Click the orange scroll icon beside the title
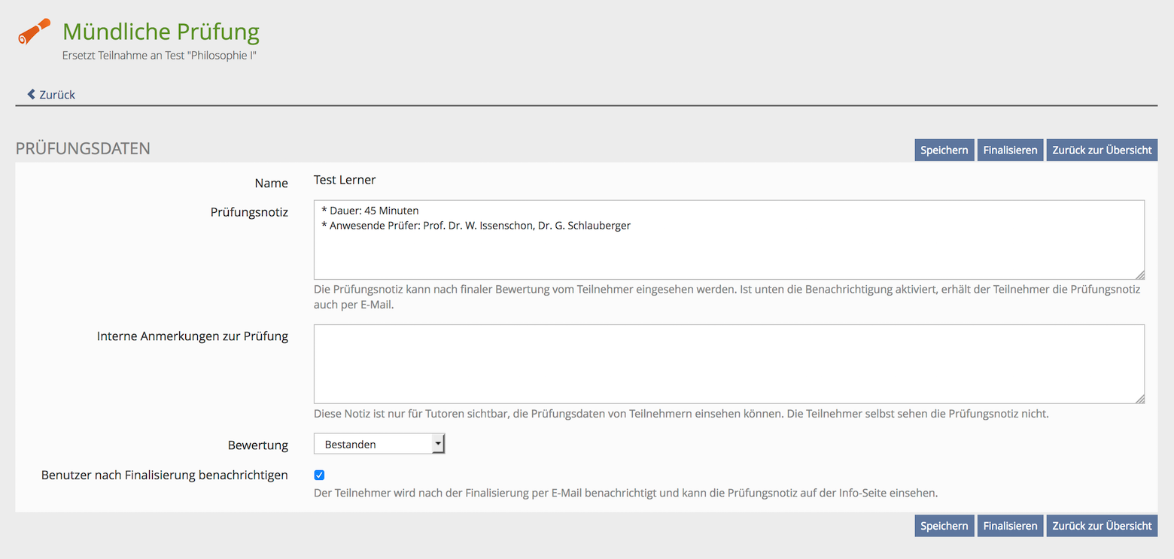 [34, 32]
